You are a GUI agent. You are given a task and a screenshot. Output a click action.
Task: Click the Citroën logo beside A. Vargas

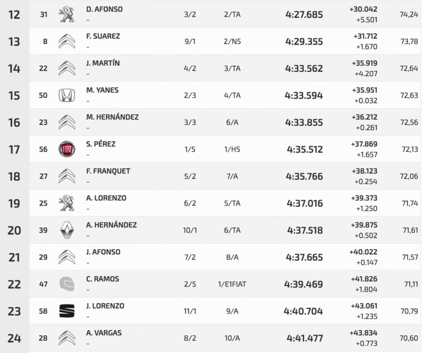66,338
